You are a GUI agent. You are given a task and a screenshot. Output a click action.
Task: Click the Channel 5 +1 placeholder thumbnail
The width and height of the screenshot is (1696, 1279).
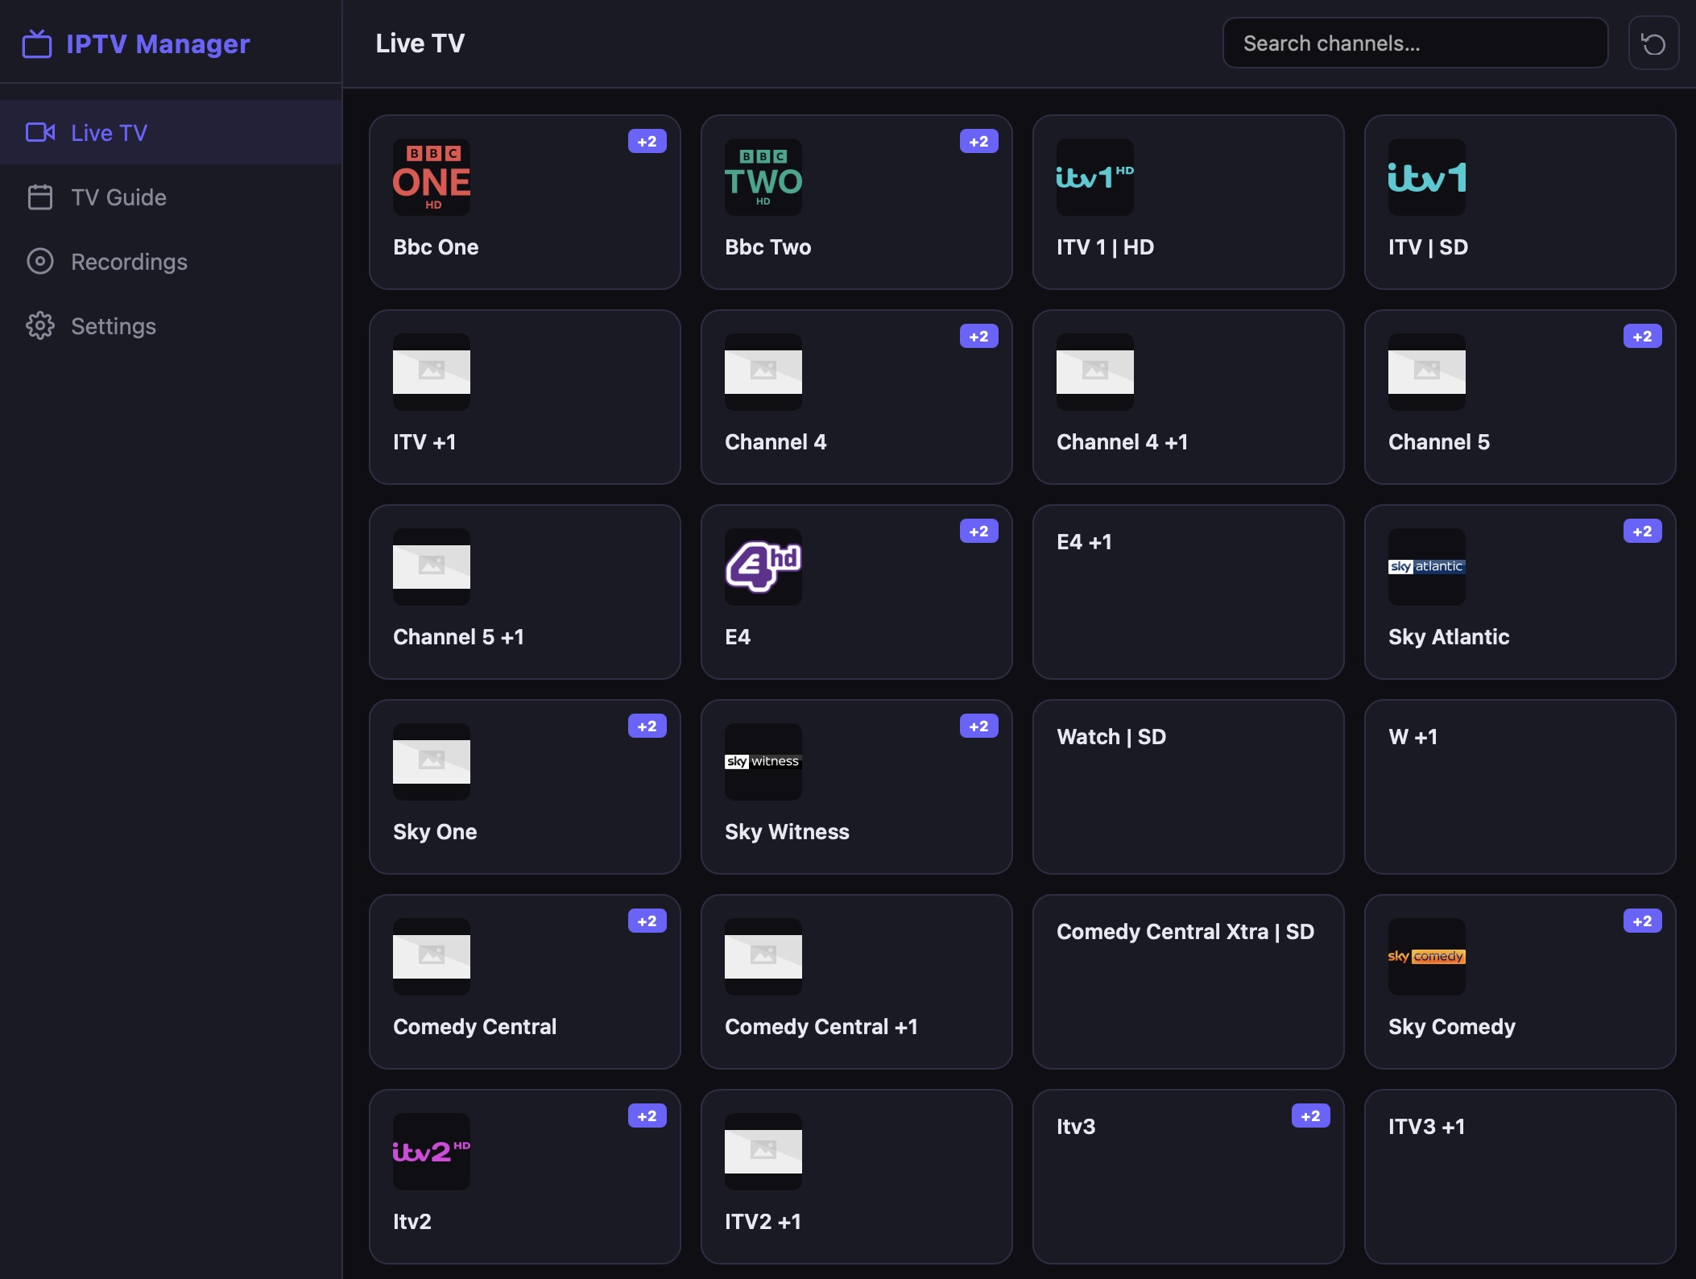[x=432, y=567]
